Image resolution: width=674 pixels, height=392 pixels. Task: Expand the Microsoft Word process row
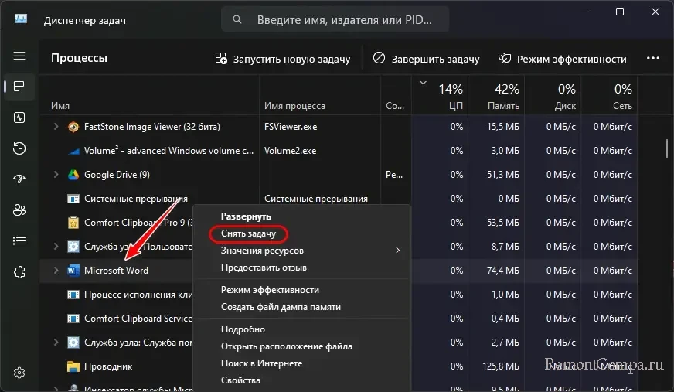click(x=56, y=271)
